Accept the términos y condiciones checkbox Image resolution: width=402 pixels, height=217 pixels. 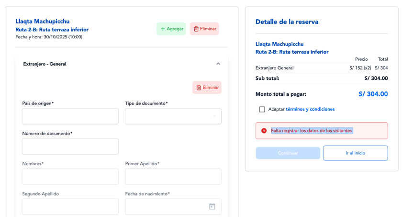(x=262, y=109)
